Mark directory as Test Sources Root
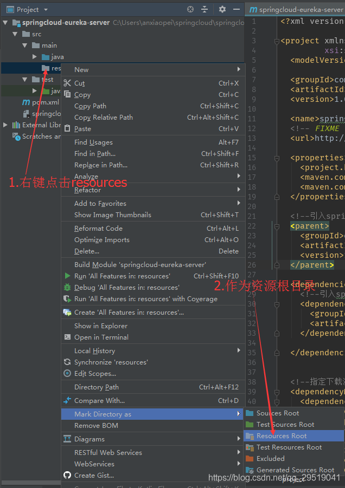345x488 pixels. 294,425
